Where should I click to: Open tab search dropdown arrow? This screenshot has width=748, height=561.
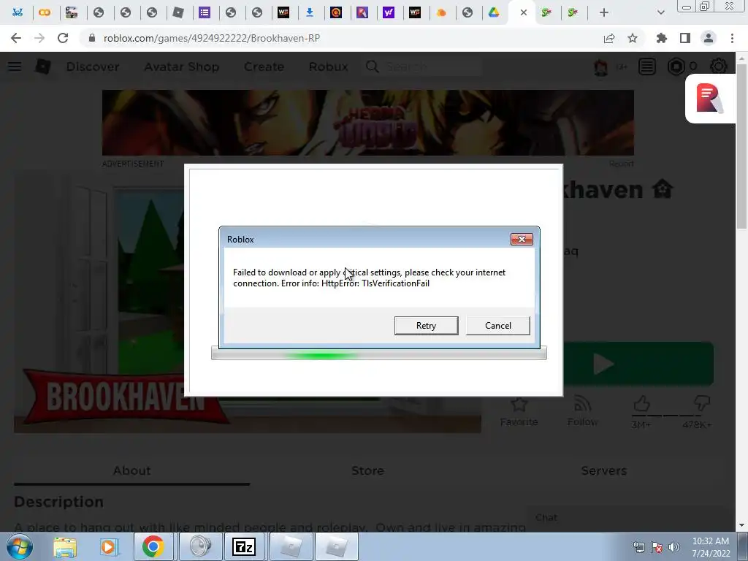click(660, 12)
